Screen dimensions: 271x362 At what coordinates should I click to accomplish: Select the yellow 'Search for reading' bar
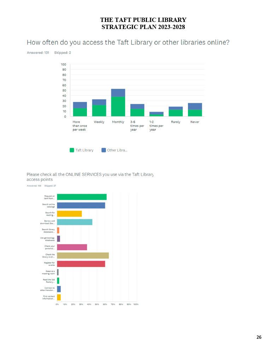tap(69, 214)
